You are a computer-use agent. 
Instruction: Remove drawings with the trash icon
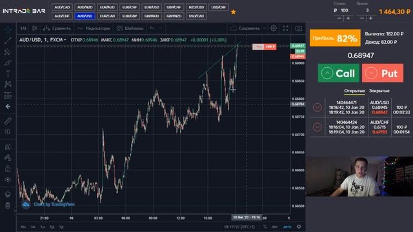click(8, 206)
